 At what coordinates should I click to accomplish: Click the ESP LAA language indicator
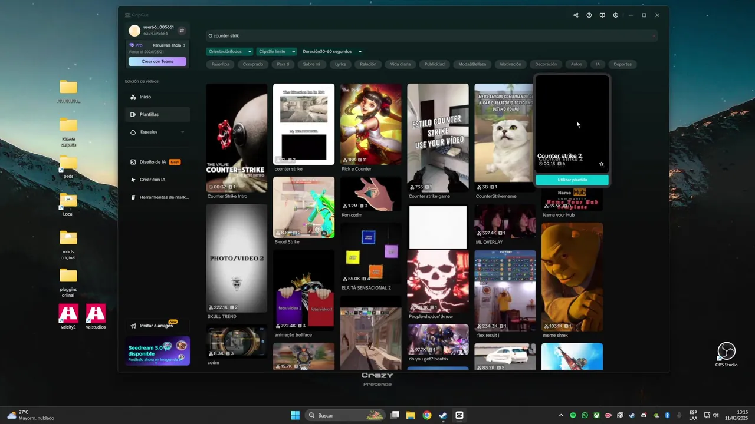pyautogui.click(x=694, y=415)
